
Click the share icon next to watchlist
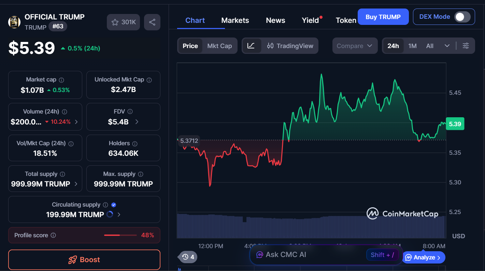click(152, 22)
